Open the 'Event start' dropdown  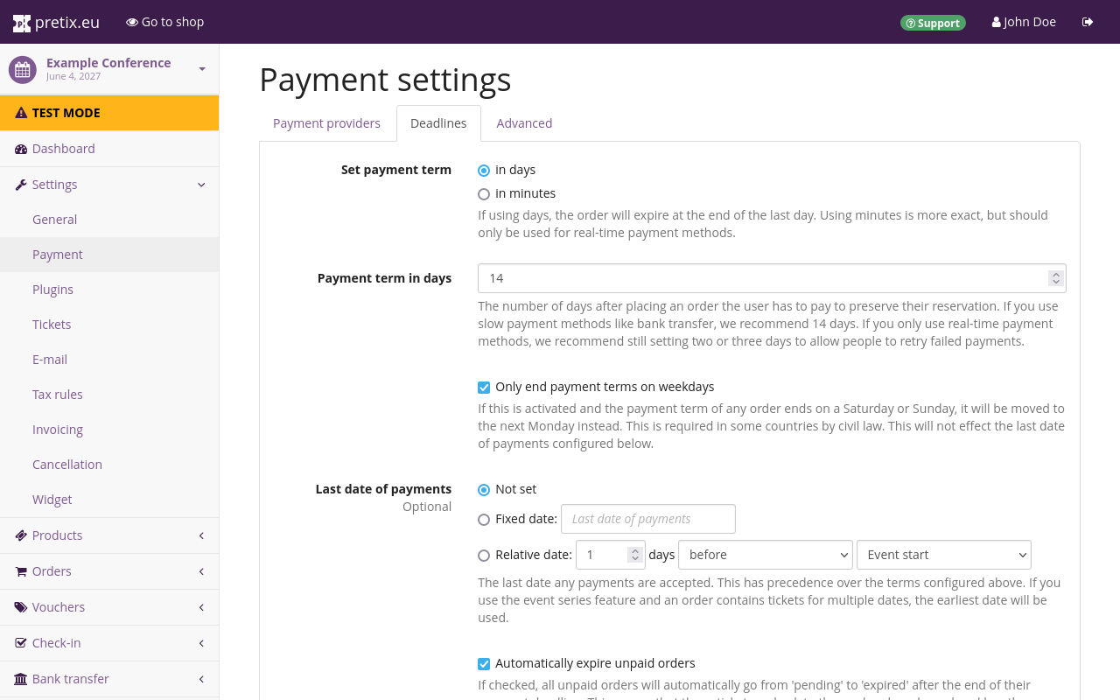pos(944,555)
